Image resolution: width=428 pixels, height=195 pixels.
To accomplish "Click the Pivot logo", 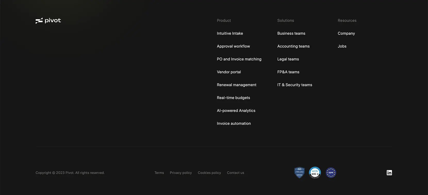I will point(48,21).
